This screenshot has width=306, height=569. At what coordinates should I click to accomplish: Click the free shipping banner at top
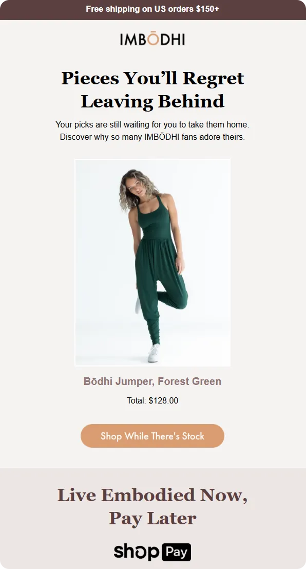tap(152, 9)
